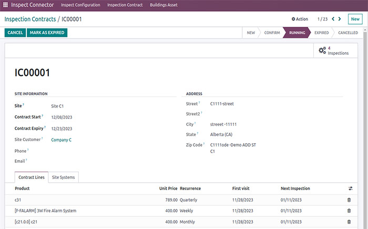Screen dimensions: 368x229
Task: Sort by Unit Price column header
Action: (x=168, y=188)
